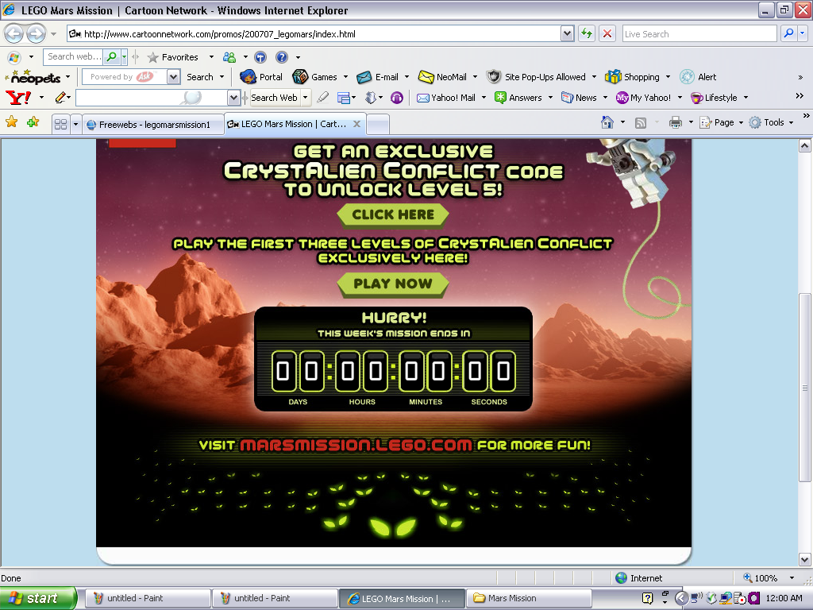Open Neopets E-mail toolbar button
Image resolution: width=813 pixels, height=610 pixels.
(378, 77)
